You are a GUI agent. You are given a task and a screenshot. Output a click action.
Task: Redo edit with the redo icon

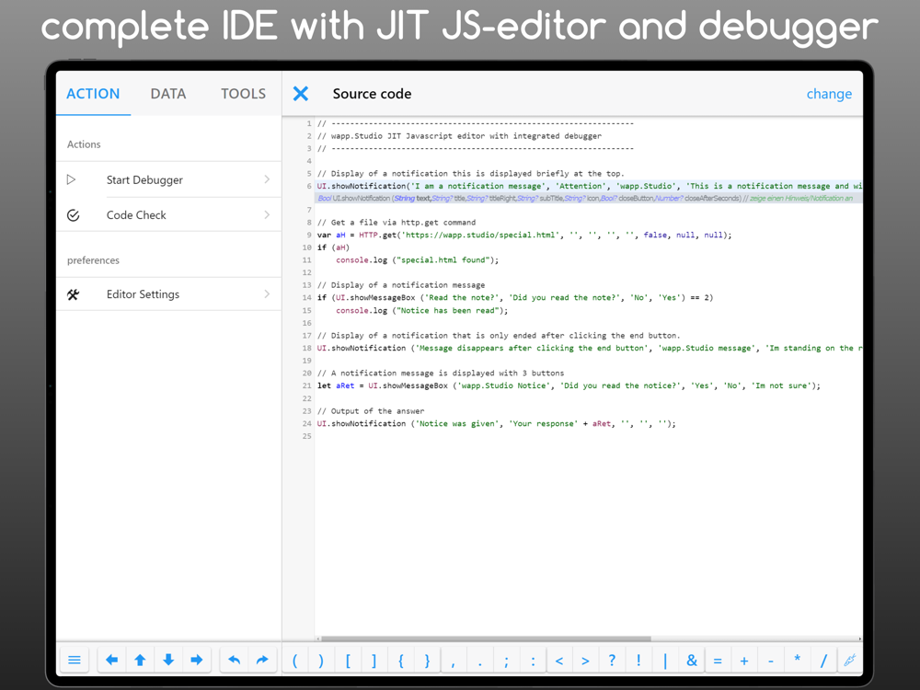pos(262,660)
